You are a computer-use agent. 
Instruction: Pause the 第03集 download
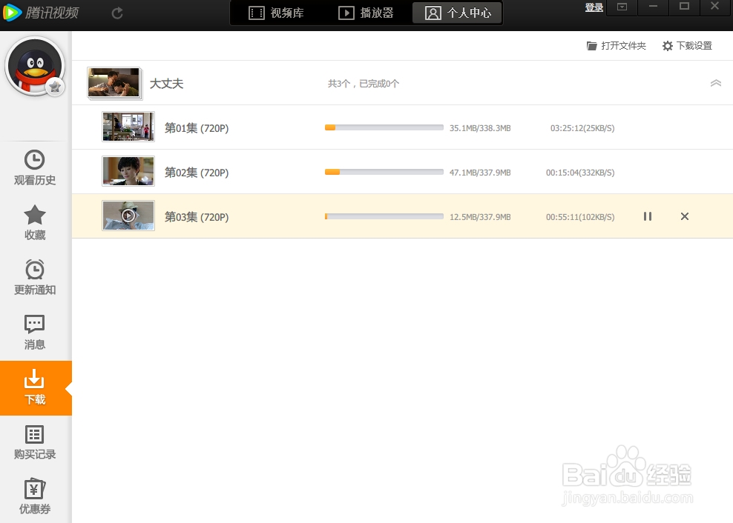coord(648,216)
